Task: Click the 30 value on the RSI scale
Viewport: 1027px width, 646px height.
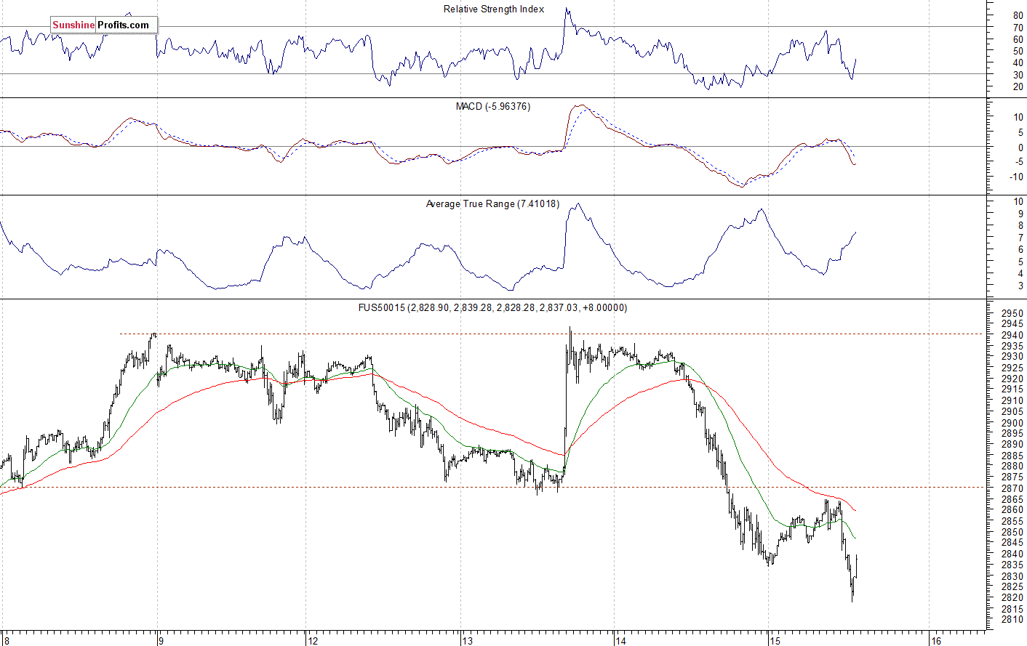Action: click(1018, 76)
